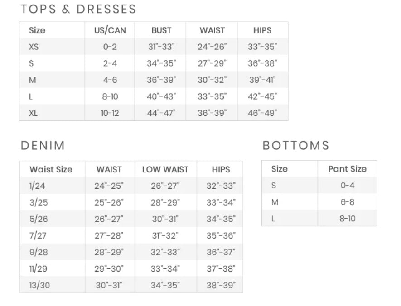Click the LOW WAIST column header

pos(165,170)
